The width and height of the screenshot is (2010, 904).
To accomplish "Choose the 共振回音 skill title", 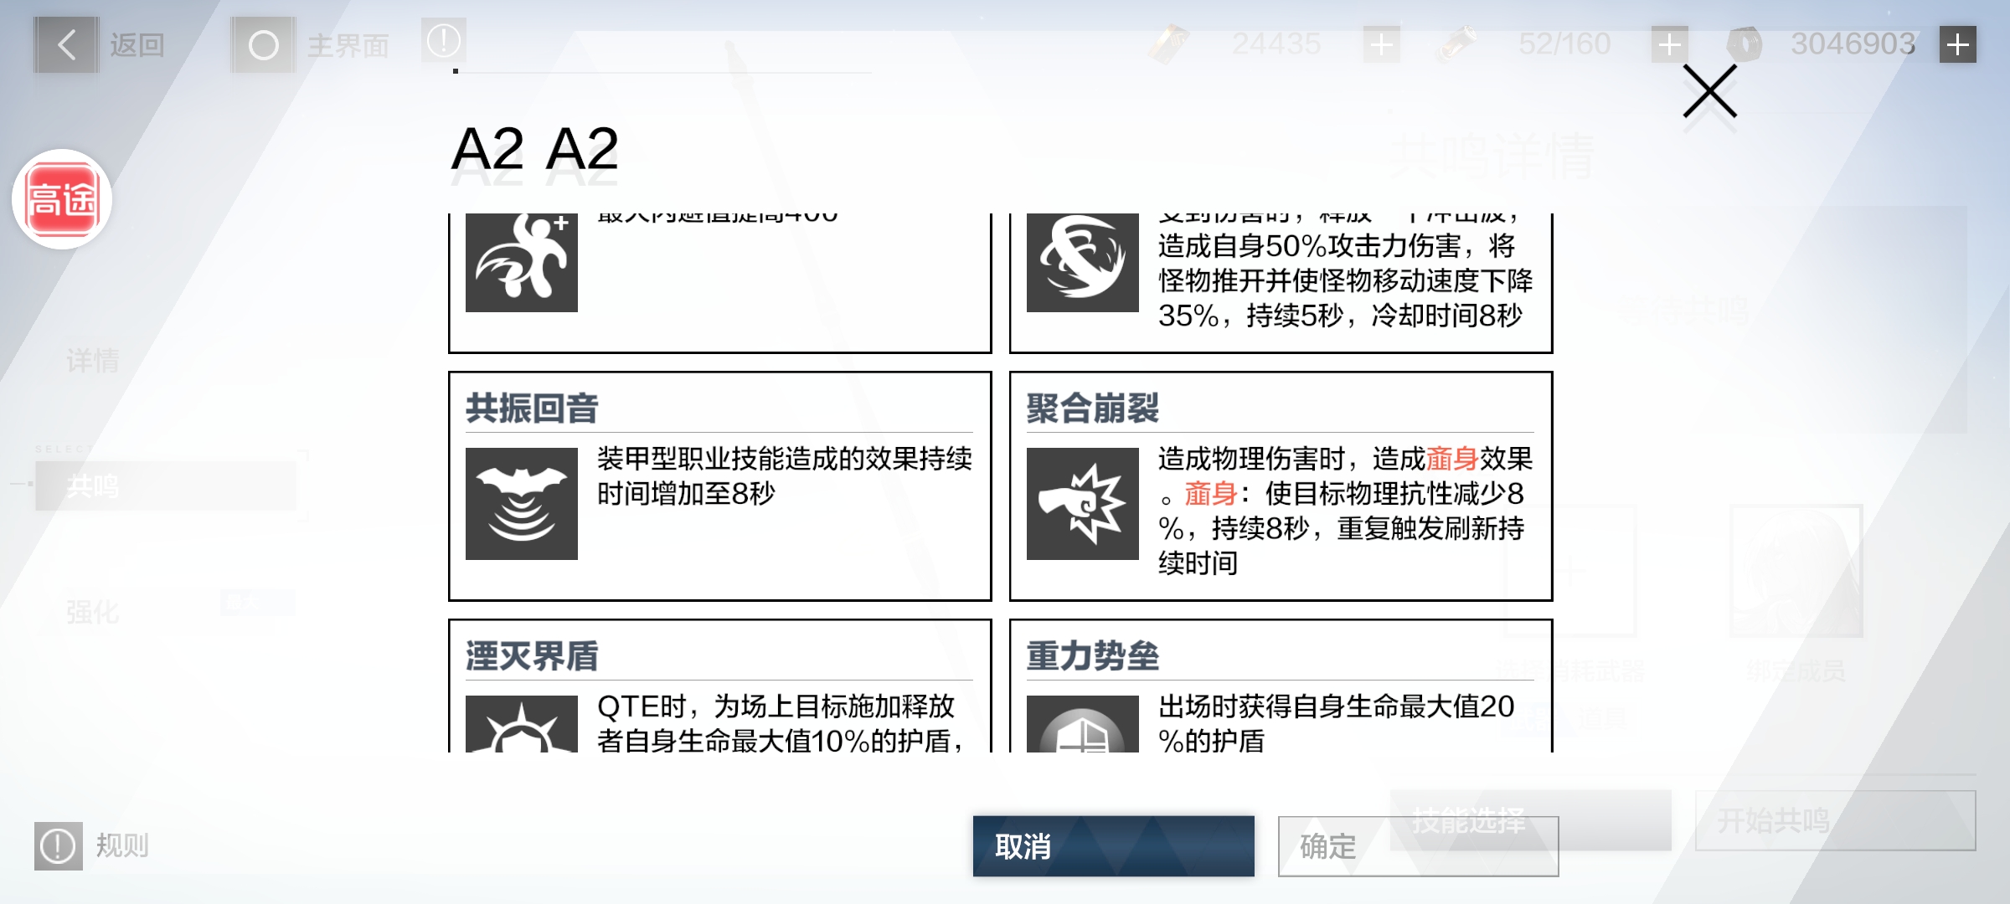I will click(x=532, y=408).
